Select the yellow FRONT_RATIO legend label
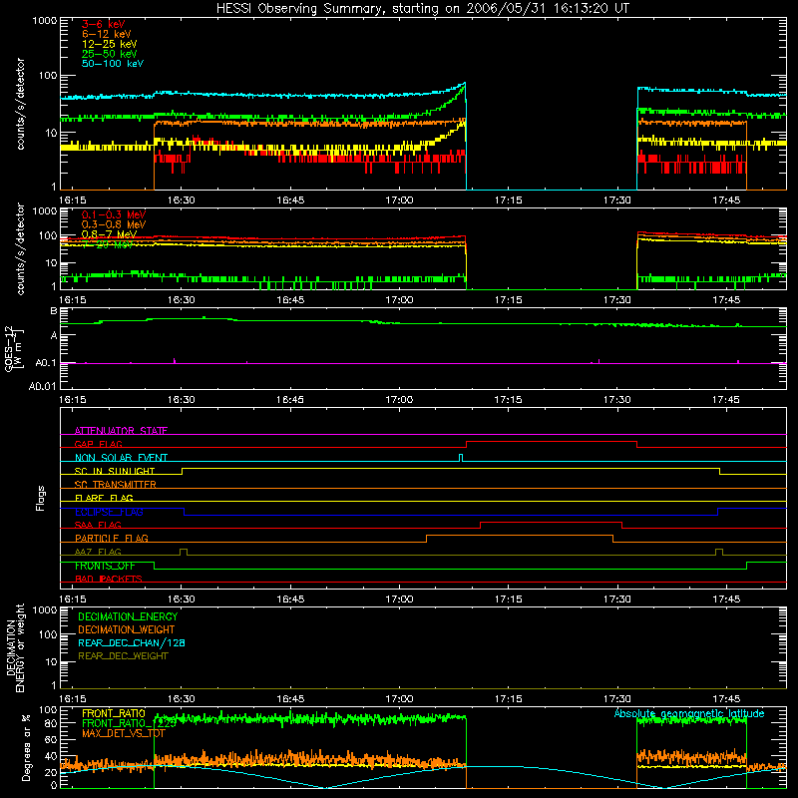This screenshot has width=798, height=798. tap(114, 713)
